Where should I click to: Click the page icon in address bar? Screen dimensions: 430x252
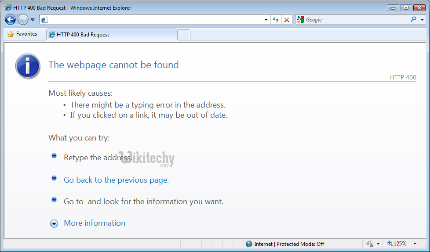(x=44, y=19)
